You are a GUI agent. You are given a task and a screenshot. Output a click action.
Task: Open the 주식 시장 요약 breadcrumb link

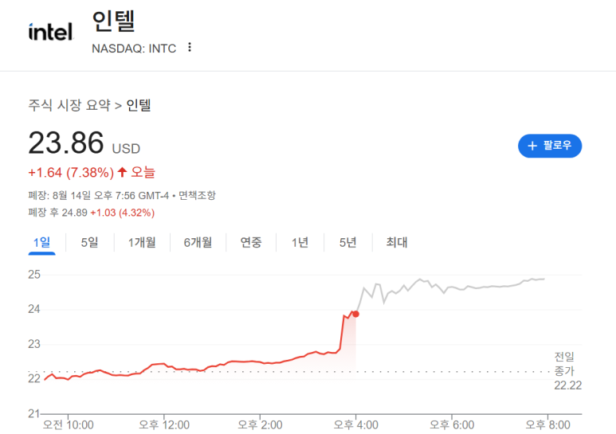[69, 105]
